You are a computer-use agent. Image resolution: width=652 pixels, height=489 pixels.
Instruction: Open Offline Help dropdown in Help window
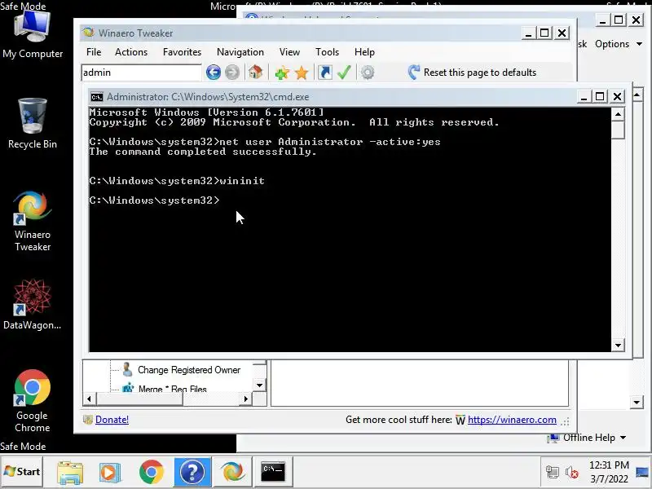(x=588, y=438)
